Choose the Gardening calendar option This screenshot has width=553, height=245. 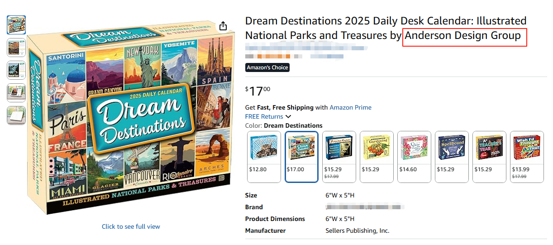click(377, 157)
